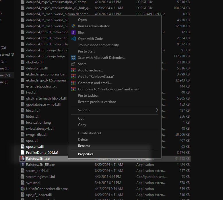Click the localization.lang file icon
Screen dimensions: 223x200
point(22,123)
